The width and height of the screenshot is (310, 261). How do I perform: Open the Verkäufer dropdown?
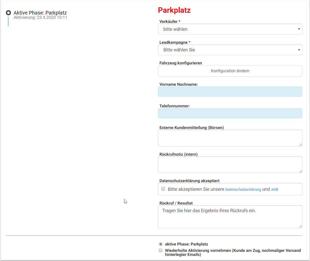tap(229, 29)
